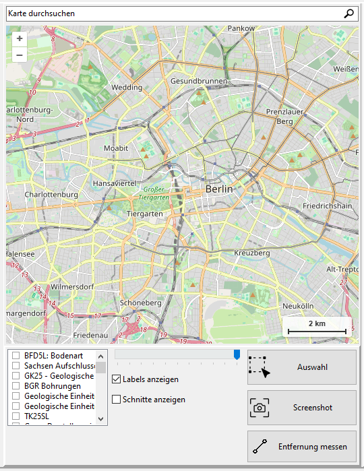Screen dimensions: 364x471
Task: Click the Großer Tiergarten park label
Action: 154,193
